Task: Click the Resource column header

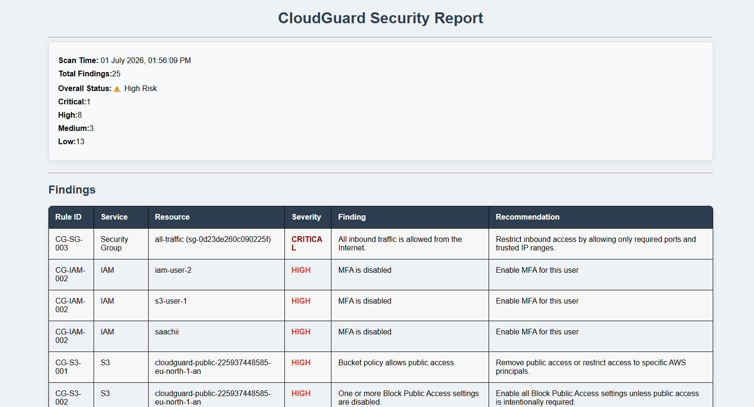Action: (217, 217)
